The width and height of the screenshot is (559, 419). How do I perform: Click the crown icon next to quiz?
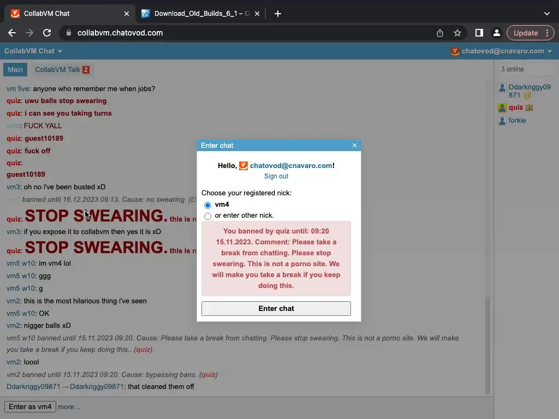(529, 107)
